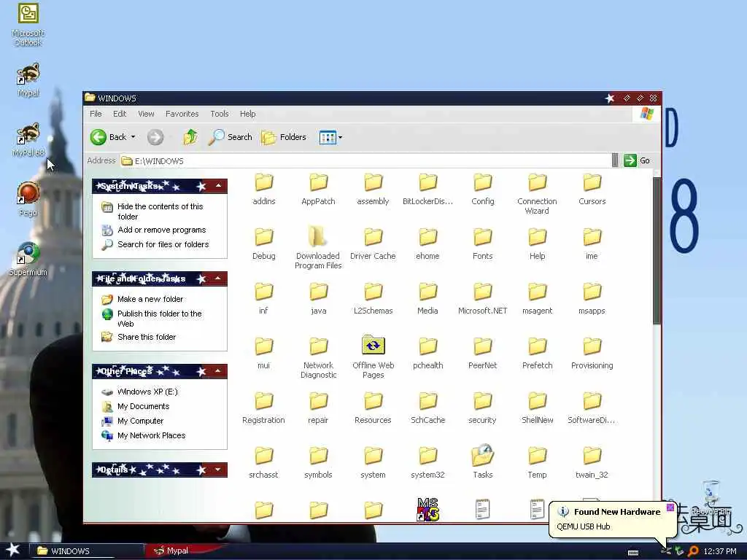Select the MS shortcut icon in bottom row
This screenshot has height=560, width=747.
pyautogui.click(x=427, y=510)
